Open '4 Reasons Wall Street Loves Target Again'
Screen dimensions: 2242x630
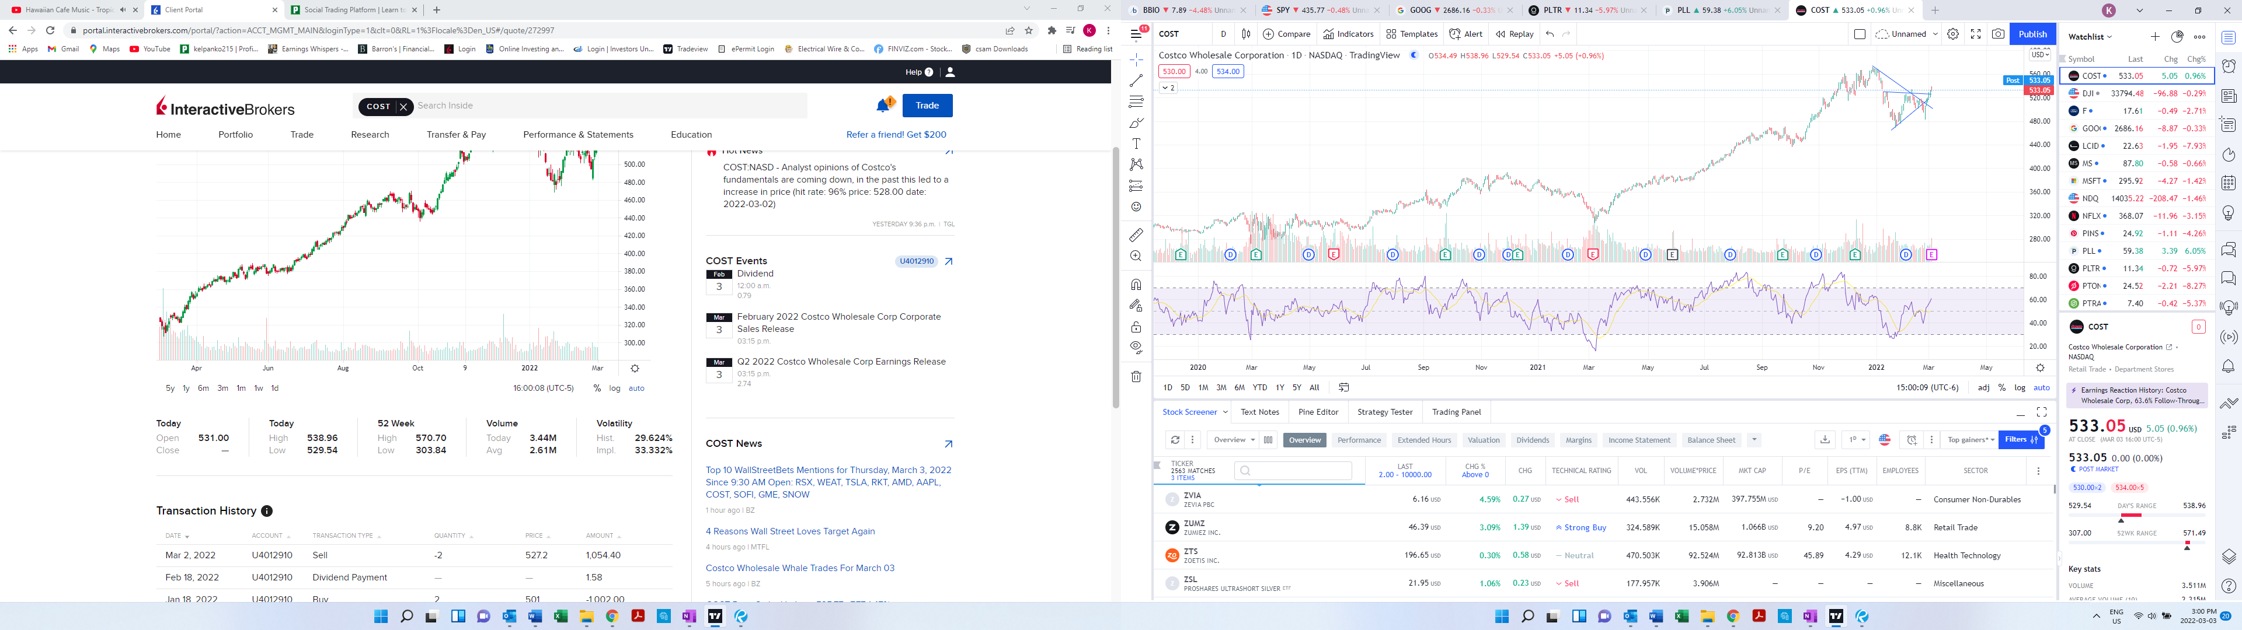pyautogui.click(x=791, y=531)
